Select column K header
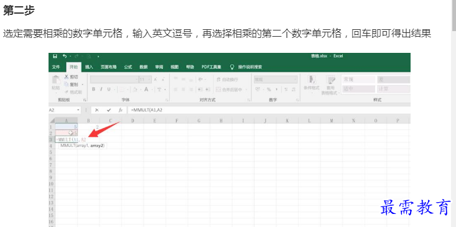This screenshot has width=456, height=227. point(287,120)
